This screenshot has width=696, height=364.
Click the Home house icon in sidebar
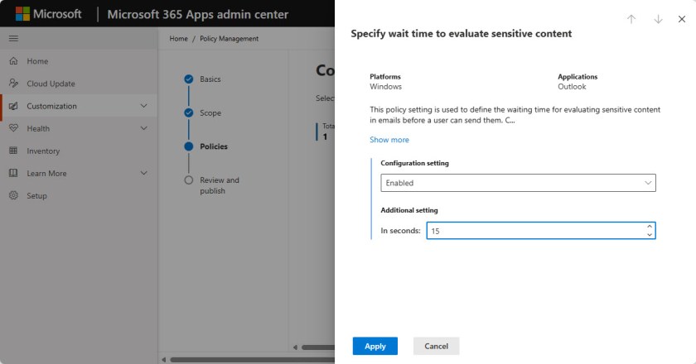(x=14, y=60)
